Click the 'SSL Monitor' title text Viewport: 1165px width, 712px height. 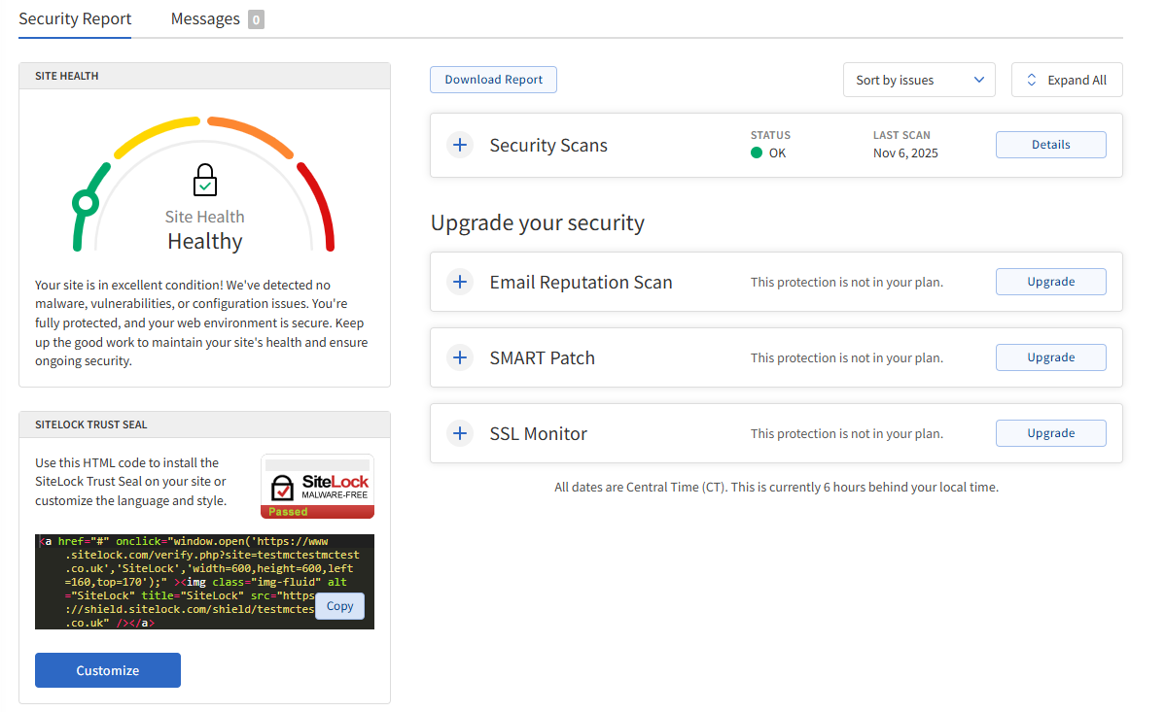coord(538,433)
